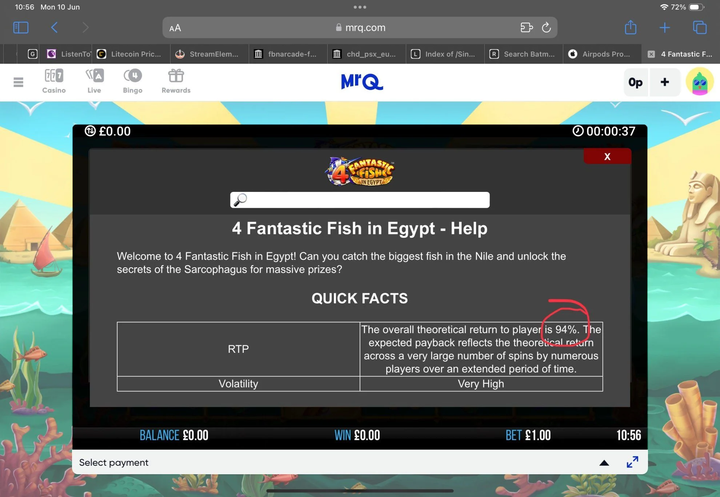Click the net position icon beside £0.00
Viewport: 720px width, 497px height.
(x=90, y=131)
